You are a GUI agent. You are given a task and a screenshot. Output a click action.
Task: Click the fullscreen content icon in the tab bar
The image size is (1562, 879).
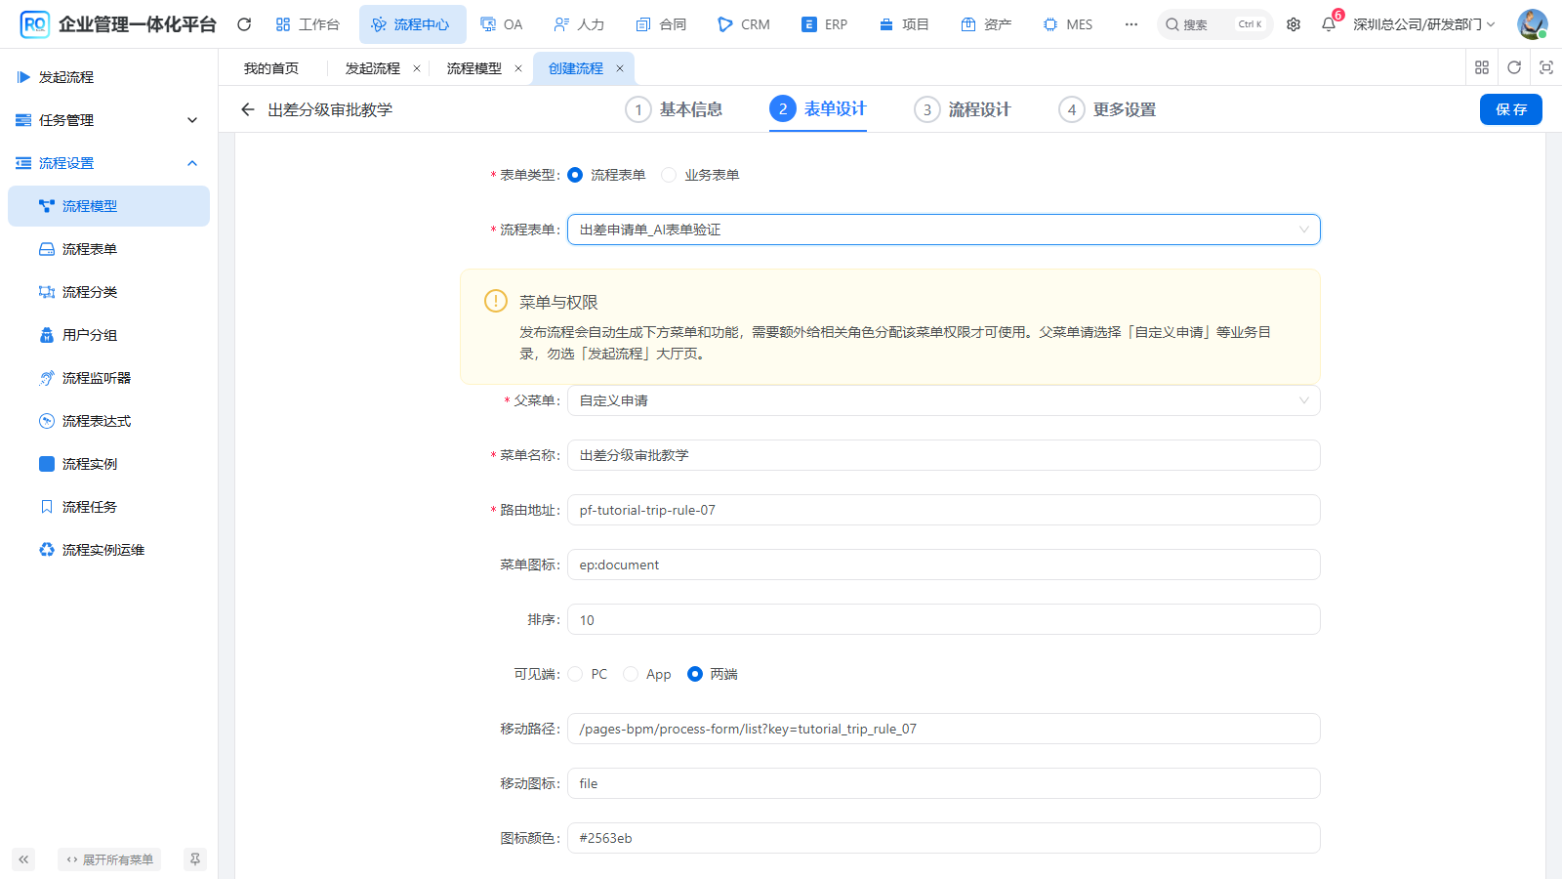[1546, 67]
